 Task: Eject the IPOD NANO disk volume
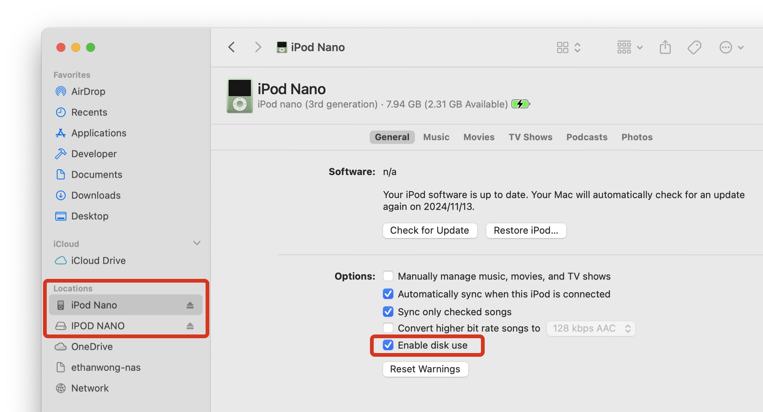point(190,326)
